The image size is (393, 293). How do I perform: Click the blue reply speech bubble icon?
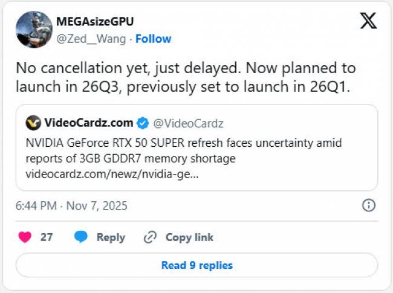(x=81, y=237)
